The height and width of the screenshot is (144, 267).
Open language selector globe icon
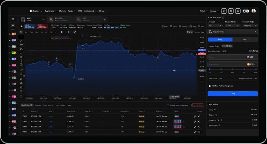pos(231,11)
